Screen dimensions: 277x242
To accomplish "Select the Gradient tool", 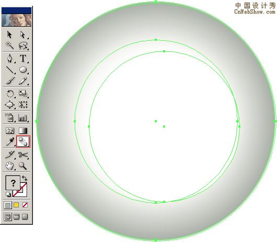I will 23,131.
